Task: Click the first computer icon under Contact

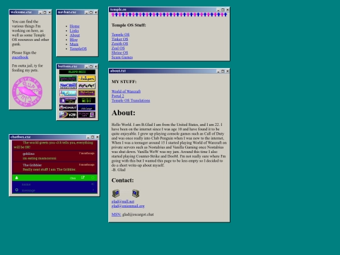Action: click(x=116, y=193)
